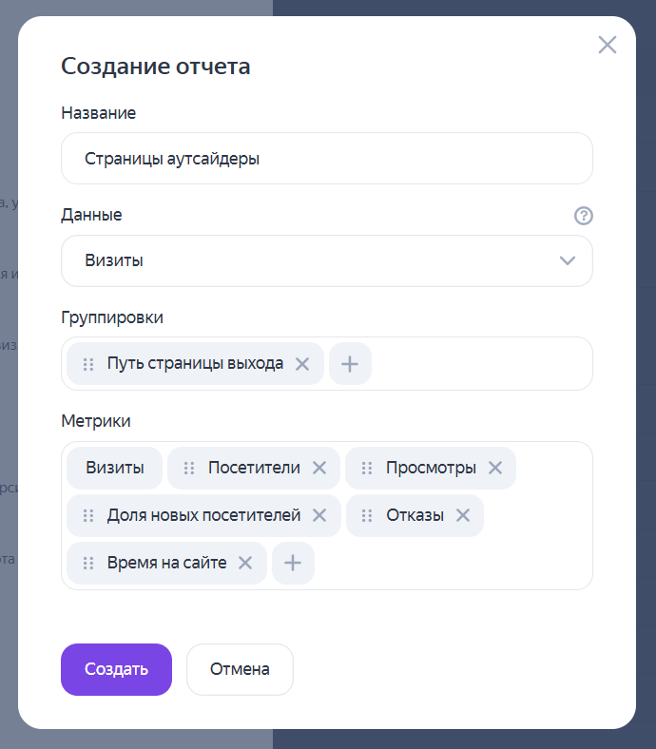Click drag handle of Посетители metric
The image size is (656, 749).
(x=189, y=468)
